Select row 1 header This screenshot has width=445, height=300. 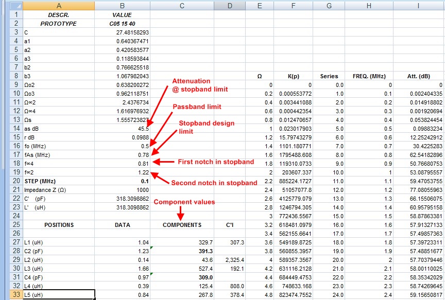(x=16, y=15)
